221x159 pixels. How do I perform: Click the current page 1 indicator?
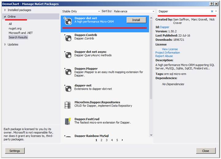[96, 140]
